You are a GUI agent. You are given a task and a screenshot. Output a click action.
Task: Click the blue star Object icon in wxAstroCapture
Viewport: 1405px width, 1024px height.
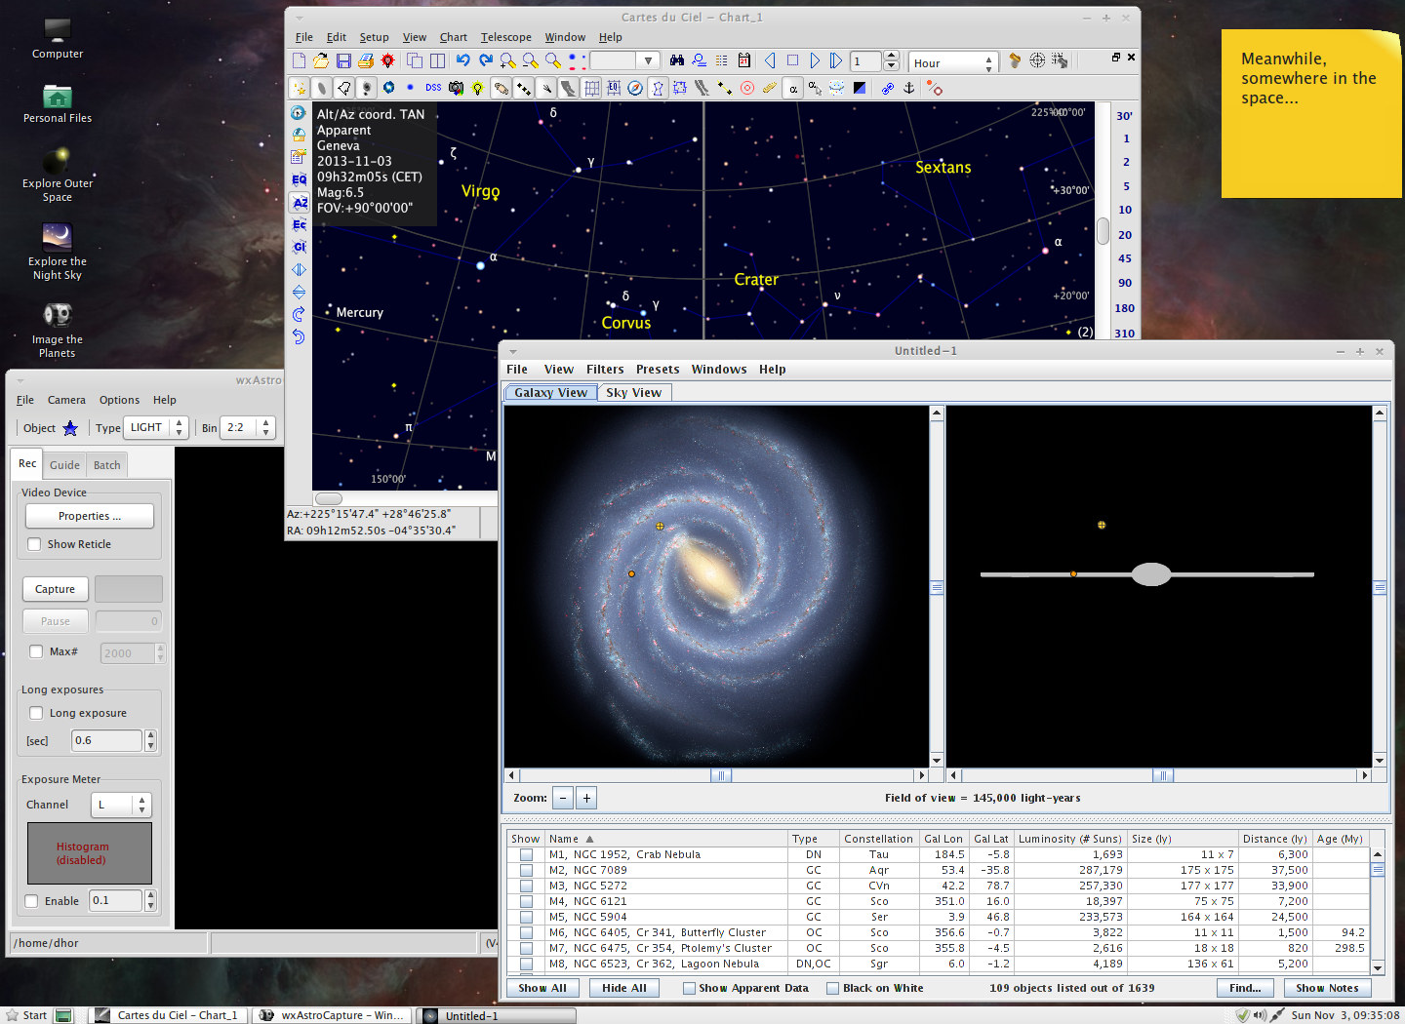click(x=70, y=428)
